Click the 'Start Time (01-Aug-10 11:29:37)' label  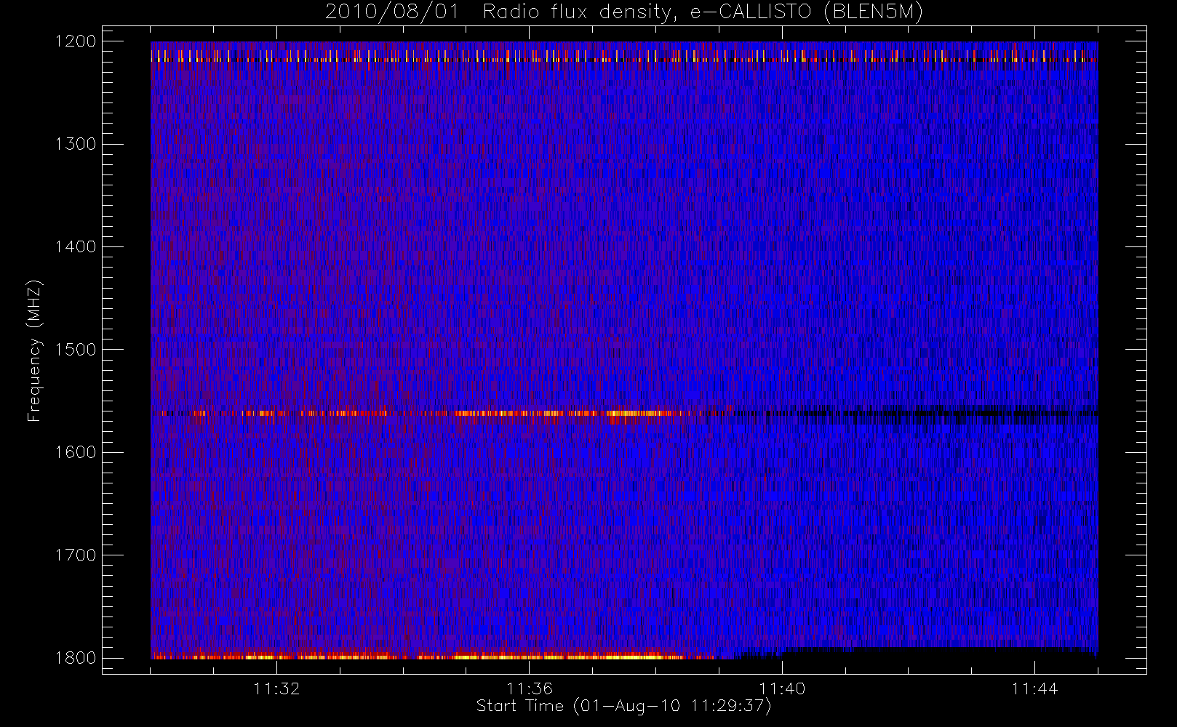point(623,706)
